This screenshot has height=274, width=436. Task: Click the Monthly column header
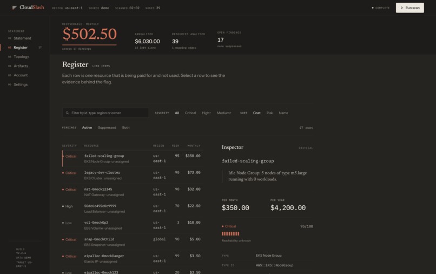tap(194, 146)
